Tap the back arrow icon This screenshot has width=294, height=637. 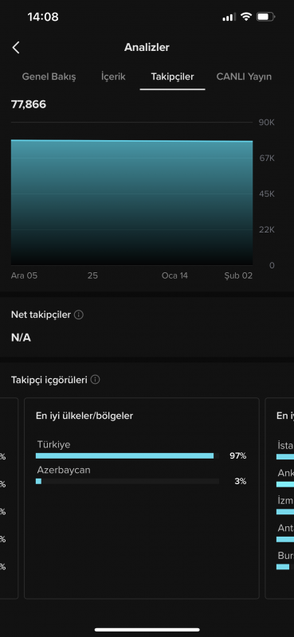(16, 48)
